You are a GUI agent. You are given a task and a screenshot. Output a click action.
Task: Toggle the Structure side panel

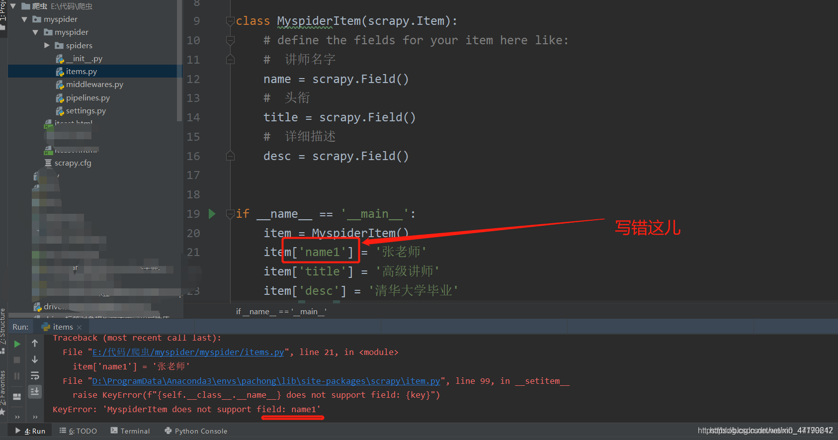point(3,331)
